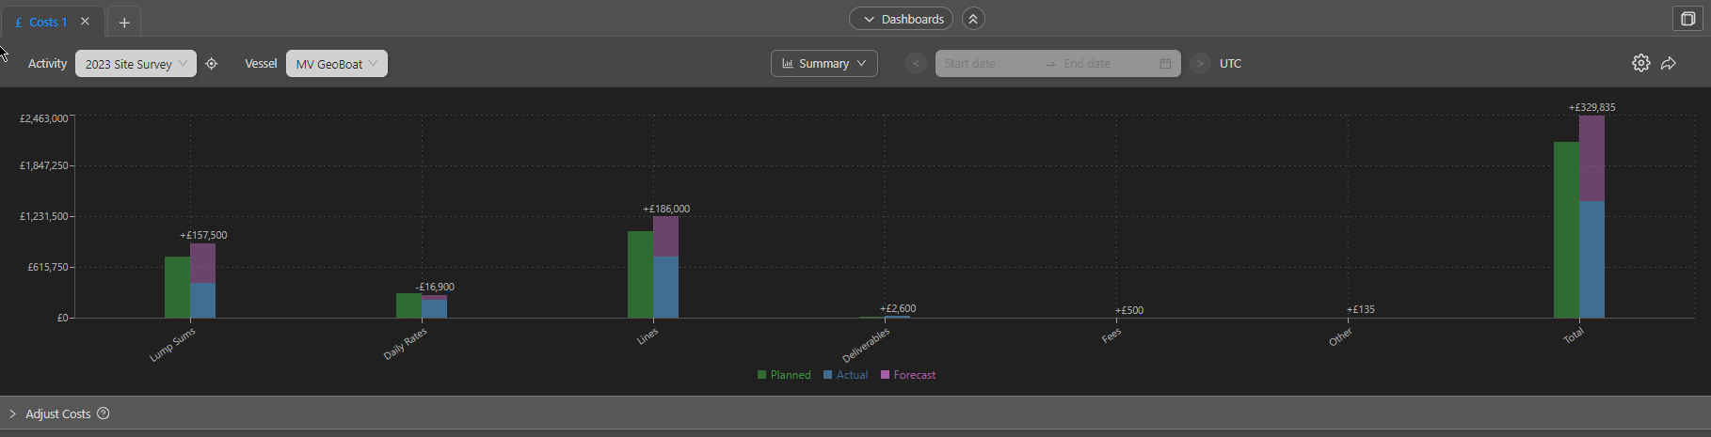Toggle Forecast series in chart legend

tap(908, 375)
